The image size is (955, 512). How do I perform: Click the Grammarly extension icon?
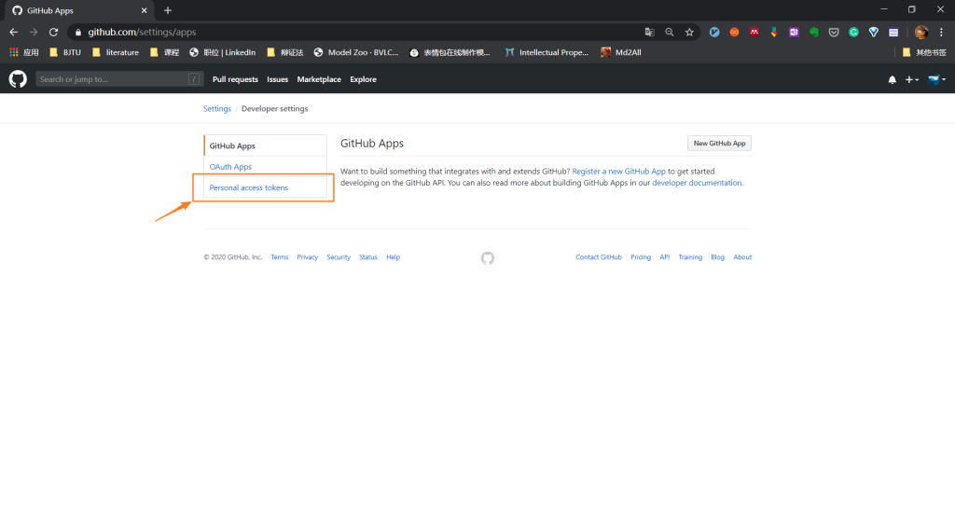[x=854, y=33]
